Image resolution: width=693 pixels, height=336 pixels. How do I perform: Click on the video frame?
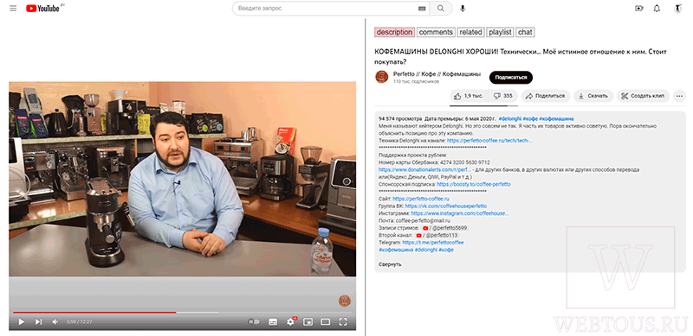click(182, 179)
